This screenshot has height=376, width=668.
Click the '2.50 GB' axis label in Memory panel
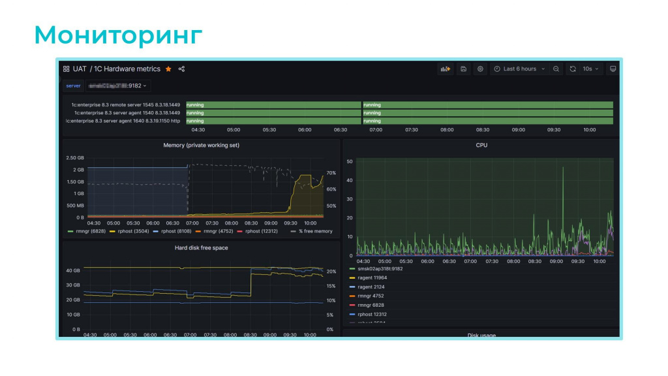click(x=75, y=158)
